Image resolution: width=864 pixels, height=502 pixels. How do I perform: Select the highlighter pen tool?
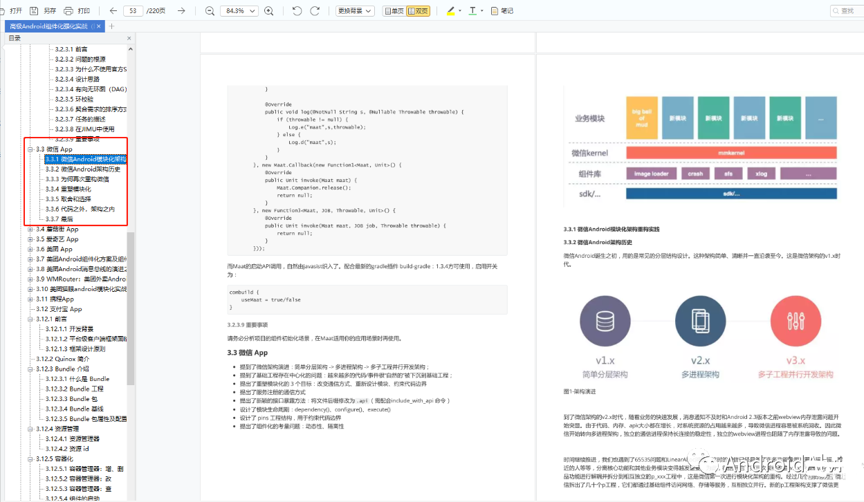[x=451, y=11]
